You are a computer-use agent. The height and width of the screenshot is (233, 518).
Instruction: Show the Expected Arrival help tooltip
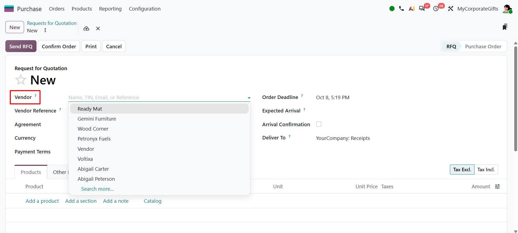tap(304, 109)
